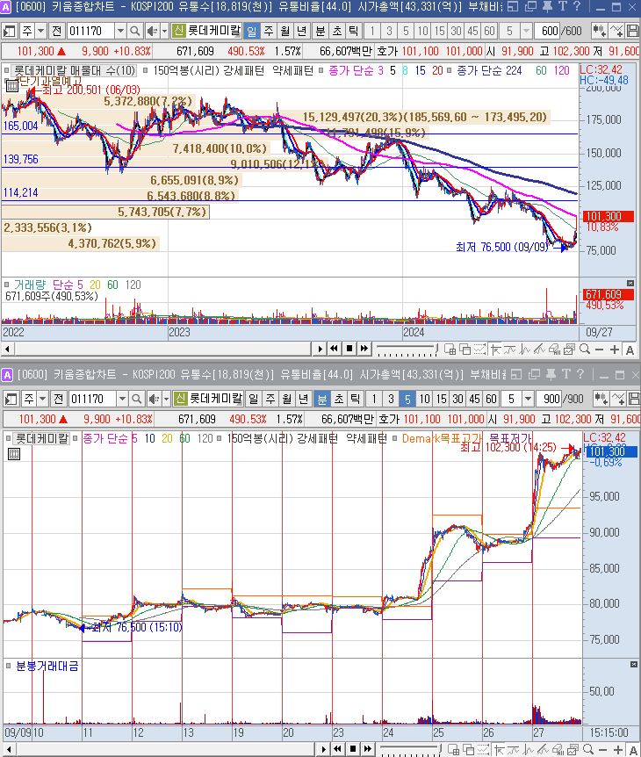Screen dimensions: 641x757
Task: Select 년 yearly period in upper chart
Action: [x=302, y=32]
